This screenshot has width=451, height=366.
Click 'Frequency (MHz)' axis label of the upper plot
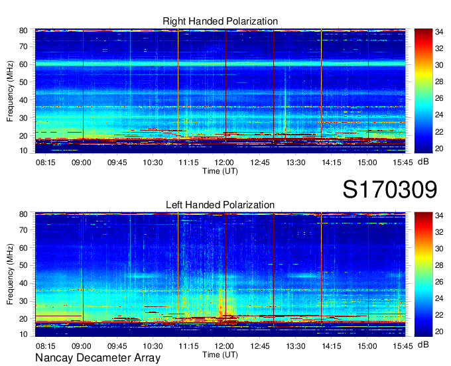[10, 91]
